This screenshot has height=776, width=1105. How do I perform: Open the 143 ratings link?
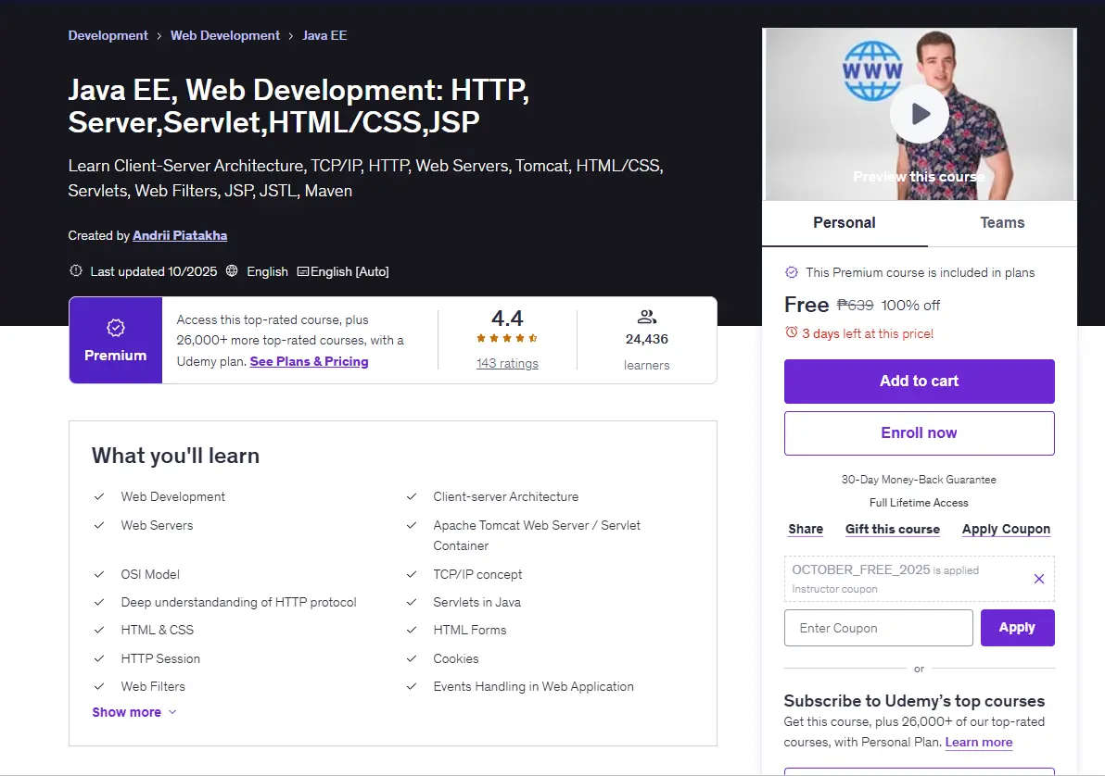coord(507,363)
